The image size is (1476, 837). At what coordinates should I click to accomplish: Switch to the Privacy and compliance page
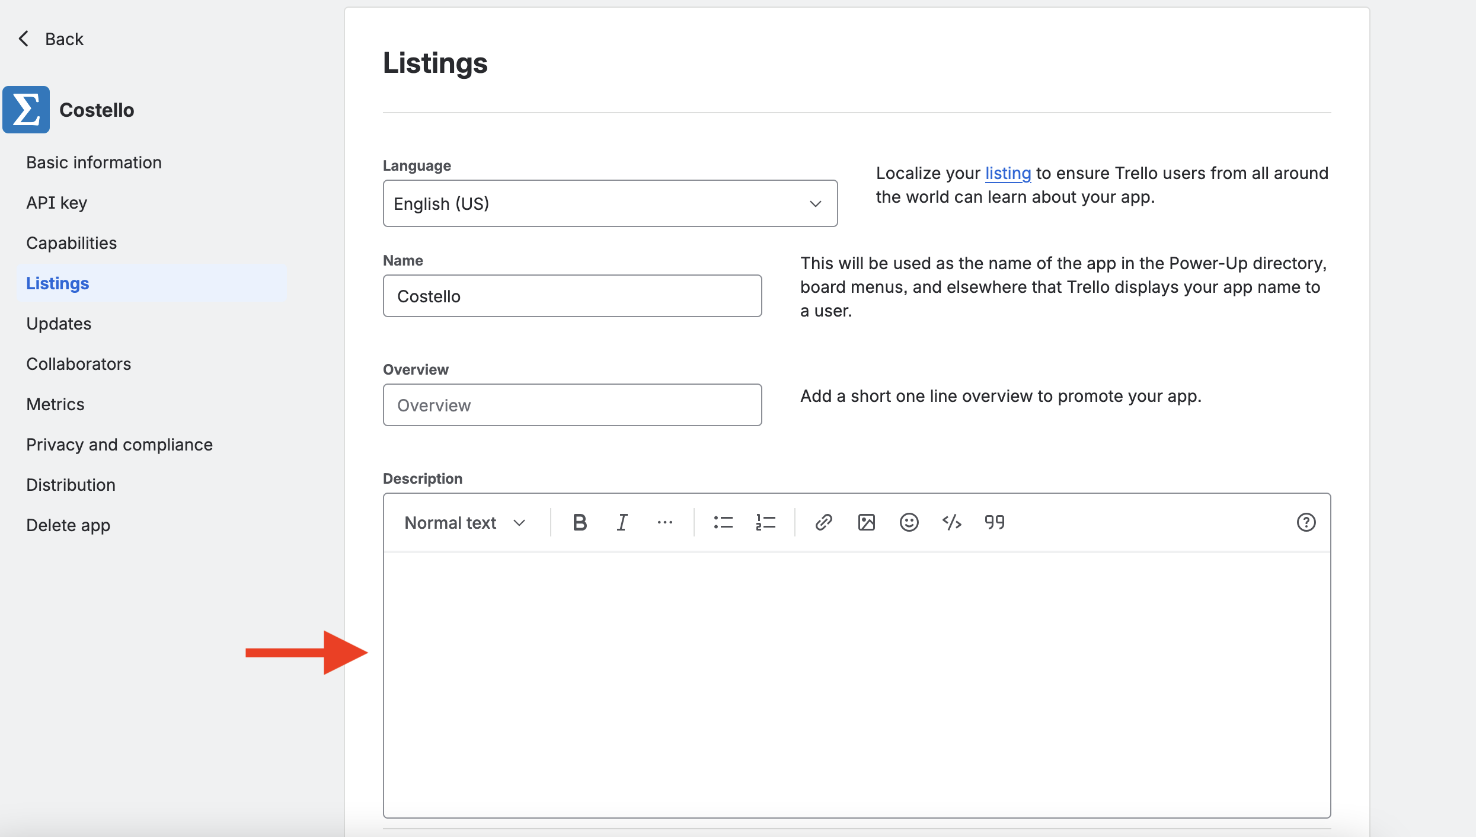(119, 445)
